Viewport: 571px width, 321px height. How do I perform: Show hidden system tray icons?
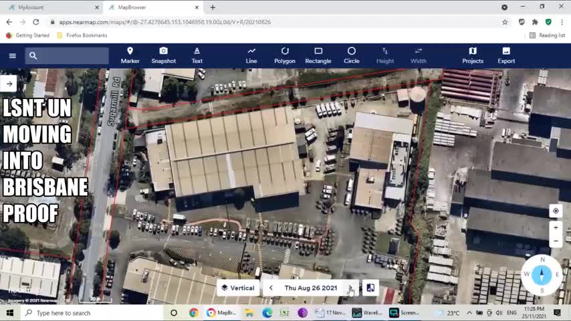469,313
